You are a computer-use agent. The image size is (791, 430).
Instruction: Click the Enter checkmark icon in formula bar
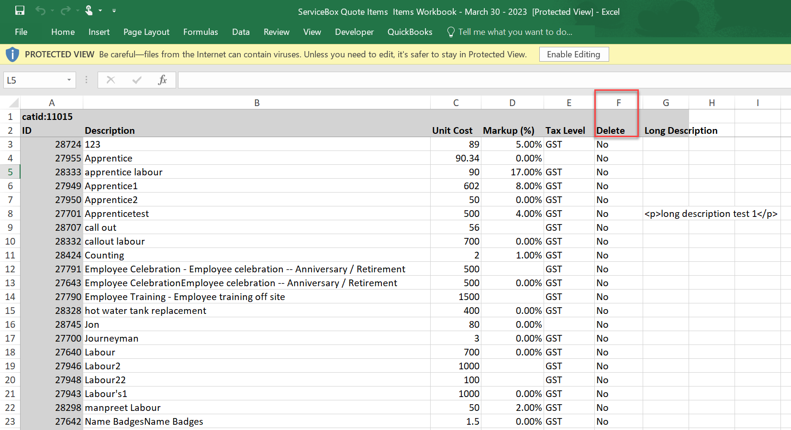137,80
